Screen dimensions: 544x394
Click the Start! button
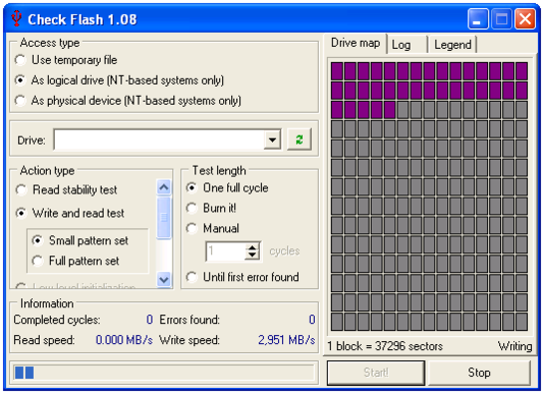tap(376, 372)
